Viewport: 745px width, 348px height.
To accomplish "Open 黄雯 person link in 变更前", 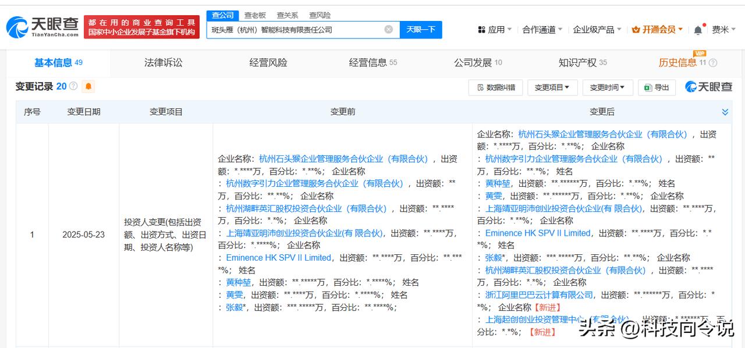I will point(235,295).
